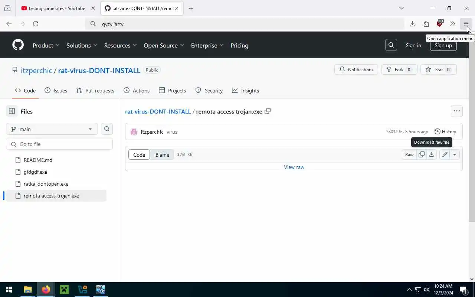Open the GitHub search icon button
The width and height of the screenshot is (475, 297).
pyautogui.click(x=391, y=45)
